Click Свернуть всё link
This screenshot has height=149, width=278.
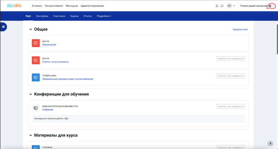pos(240,30)
